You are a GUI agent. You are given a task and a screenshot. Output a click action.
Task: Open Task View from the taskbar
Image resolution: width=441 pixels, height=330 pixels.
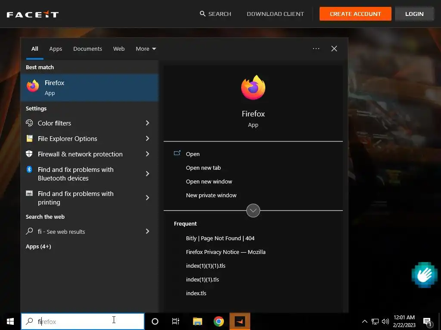[176, 321]
